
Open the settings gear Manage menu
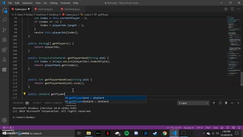pos(5,120)
